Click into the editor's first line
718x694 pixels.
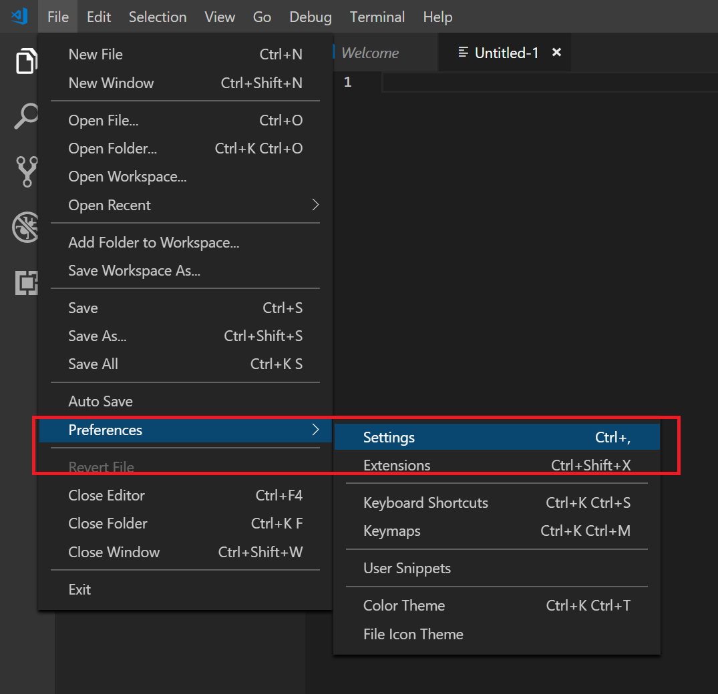point(550,82)
